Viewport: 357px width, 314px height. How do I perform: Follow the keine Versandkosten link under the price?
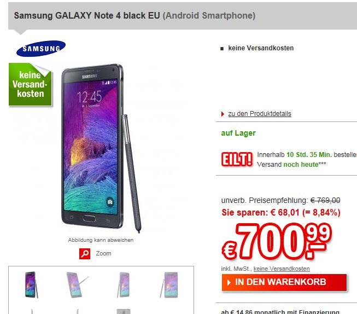[x=282, y=269]
